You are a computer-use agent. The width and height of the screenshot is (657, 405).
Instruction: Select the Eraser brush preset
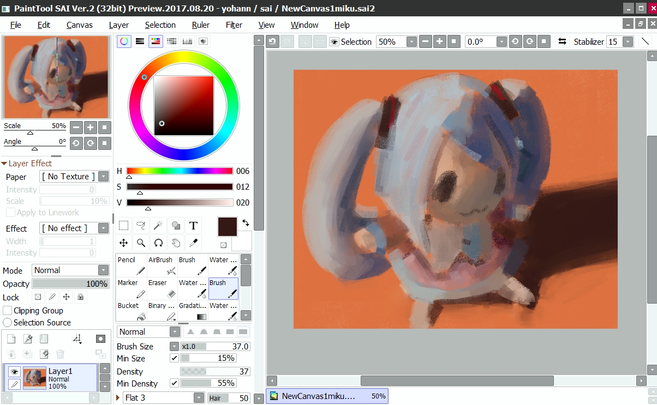point(162,289)
